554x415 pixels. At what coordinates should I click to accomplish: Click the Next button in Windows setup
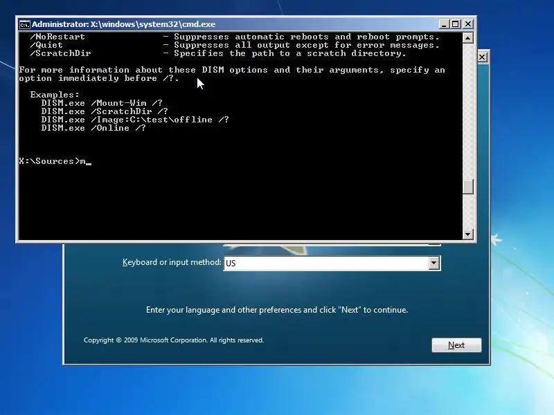pyautogui.click(x=456, y=345)
